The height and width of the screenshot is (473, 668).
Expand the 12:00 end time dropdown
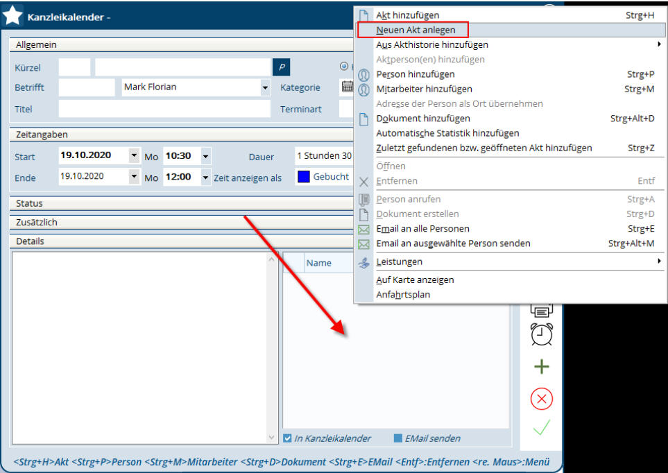pos(205,178)
